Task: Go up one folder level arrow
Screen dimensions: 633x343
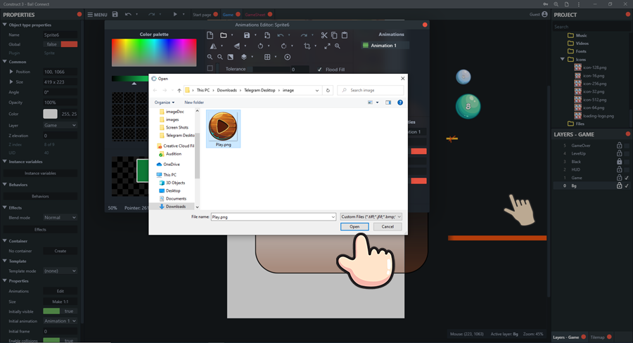Action: click(178, 90)
